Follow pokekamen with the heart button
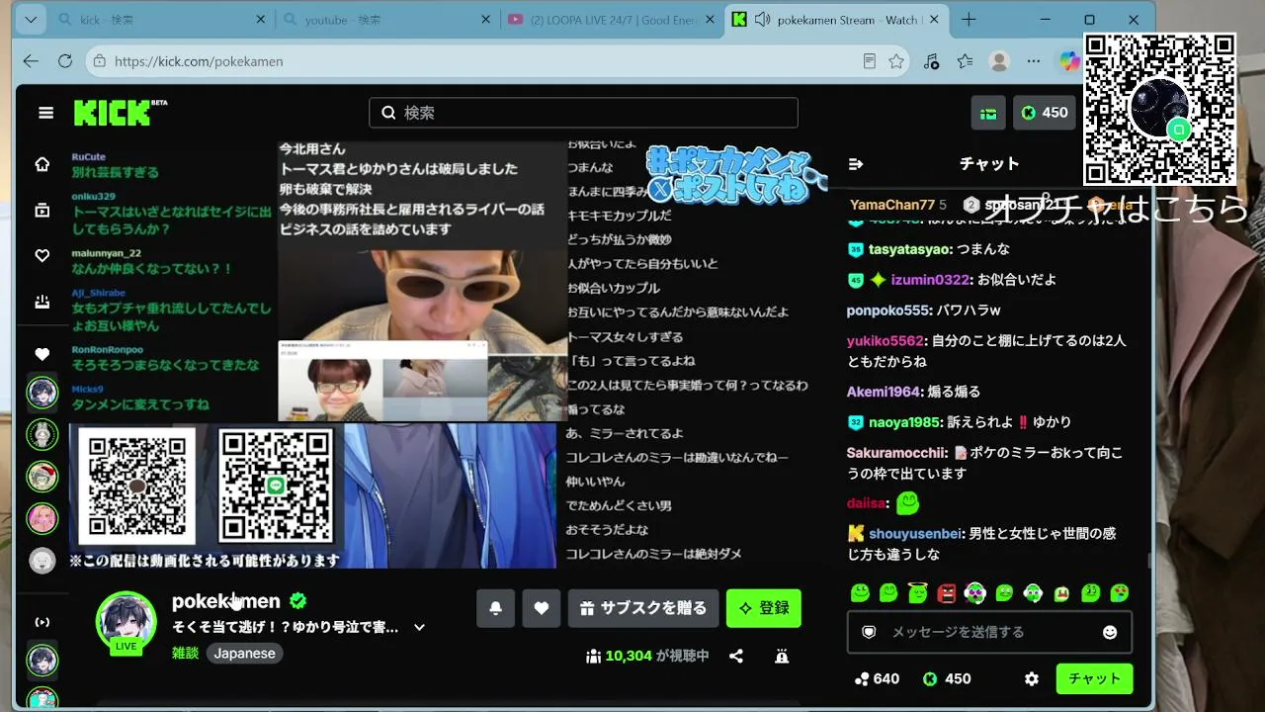The image size is (1265, 712). [542, 608]
